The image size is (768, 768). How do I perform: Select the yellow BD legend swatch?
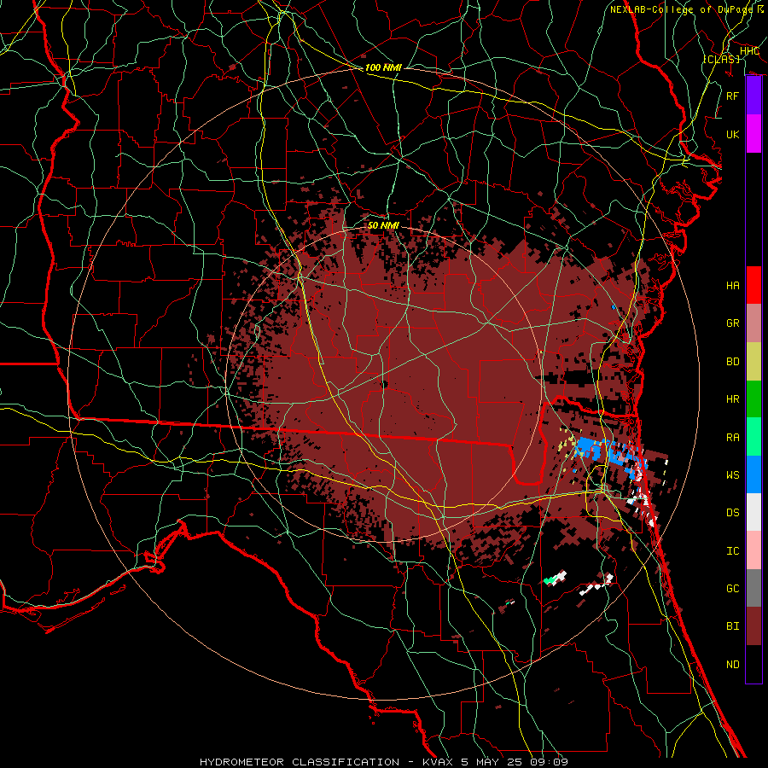click(753, 361)
